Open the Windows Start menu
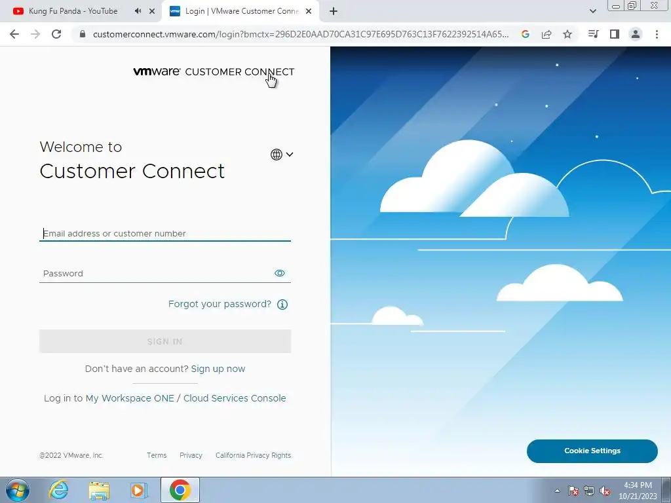This screenshot has width=671, height=503. pos(18,490)
